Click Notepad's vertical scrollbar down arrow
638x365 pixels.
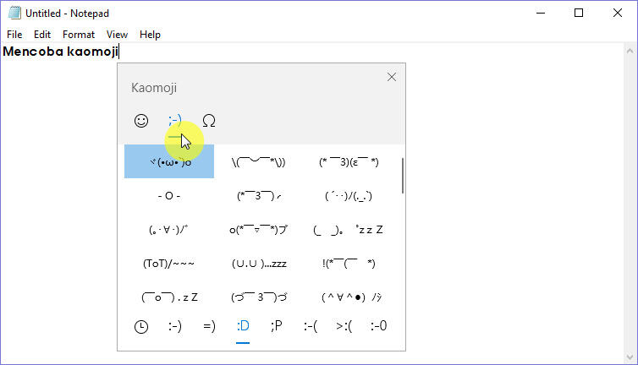630,357
